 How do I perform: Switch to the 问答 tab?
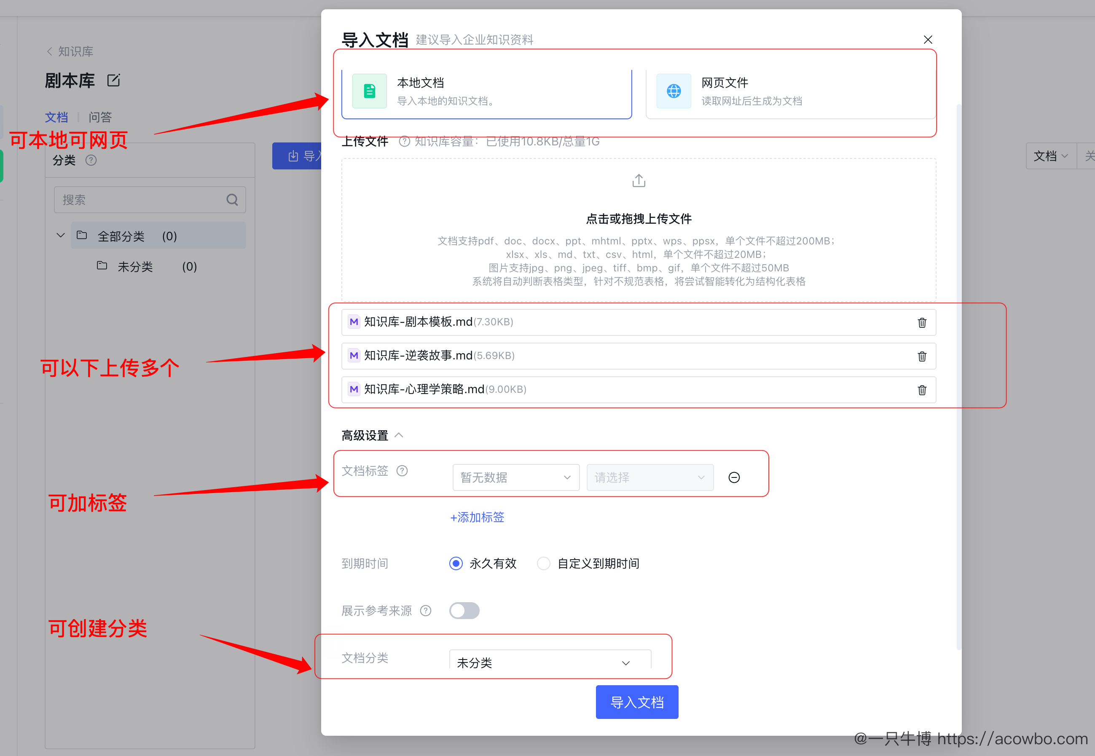pyautogui.click(x=99, y=117)
